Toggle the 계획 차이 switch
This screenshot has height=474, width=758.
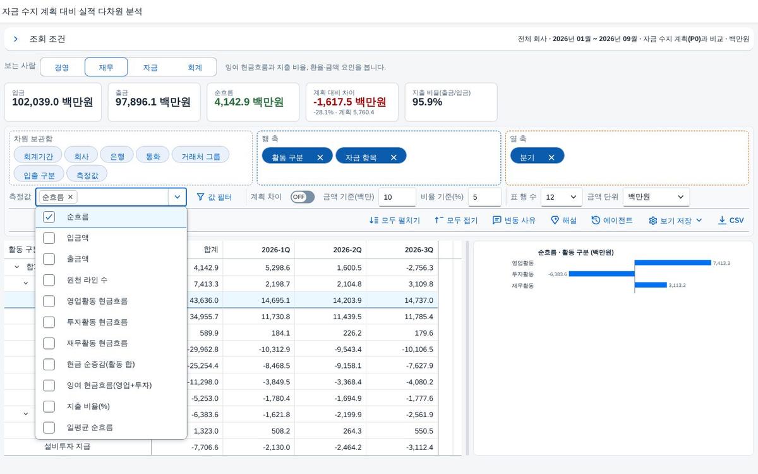[x=303, y=197]
